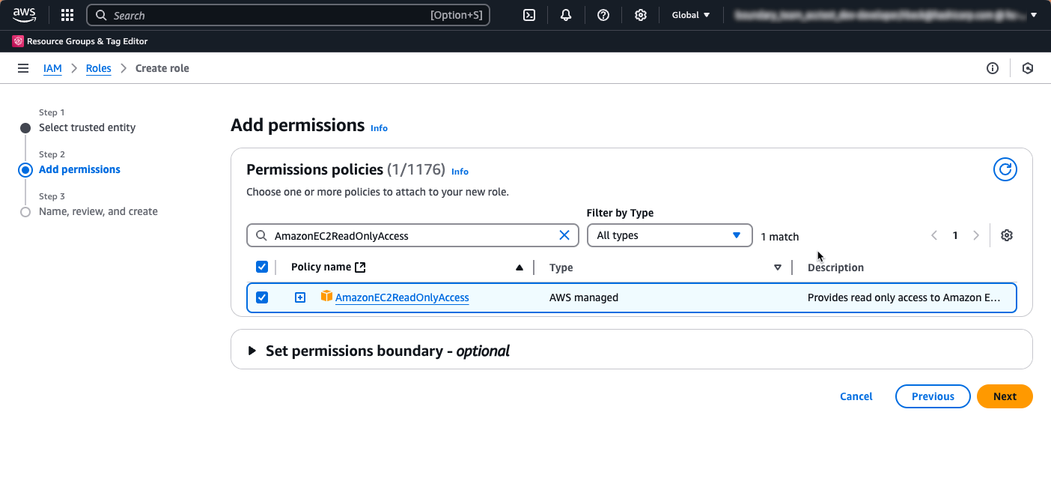Open the info panel icon in breadcrumb bar
Viewport: 1051px width, 487px height.
(993, 68)
